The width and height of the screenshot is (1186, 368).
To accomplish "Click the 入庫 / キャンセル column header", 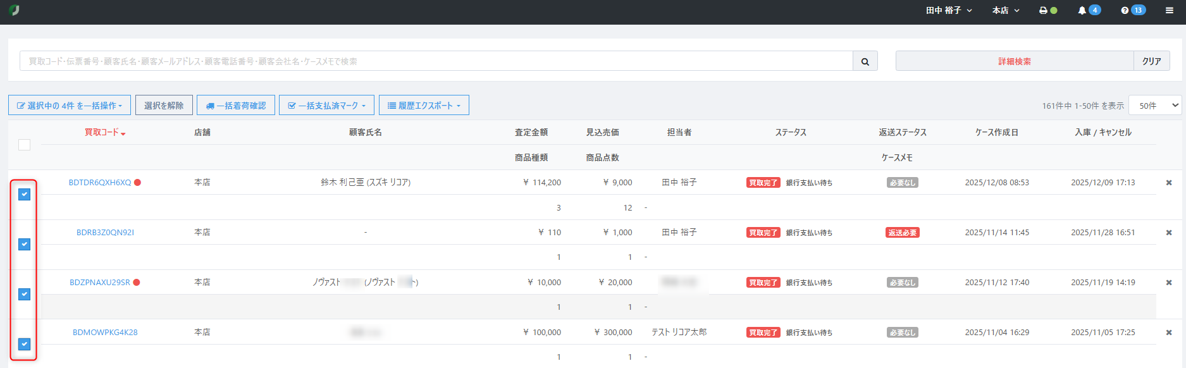I will pyautogui.click(x=1103, y=132).
